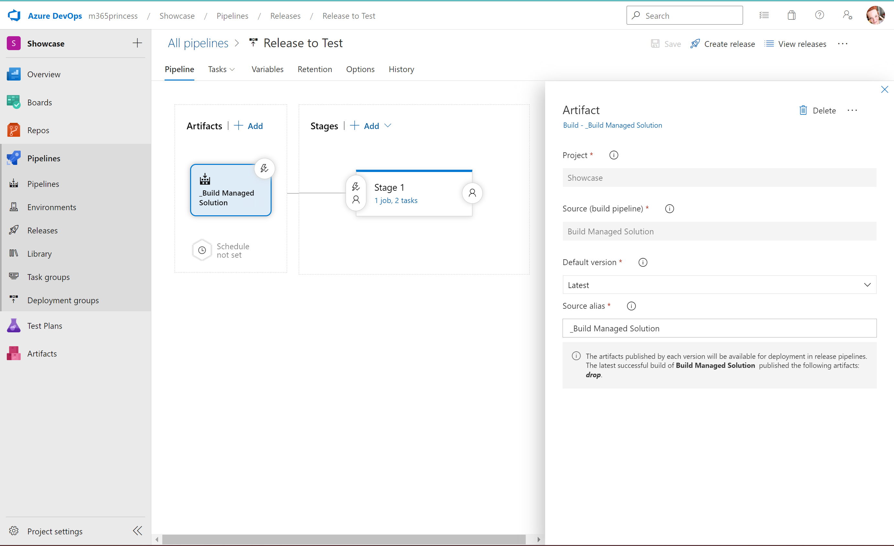Click the m365princess breadcrumb
Image resolution: width=894 pixels, height=546 pixels.
click(113, 16)
